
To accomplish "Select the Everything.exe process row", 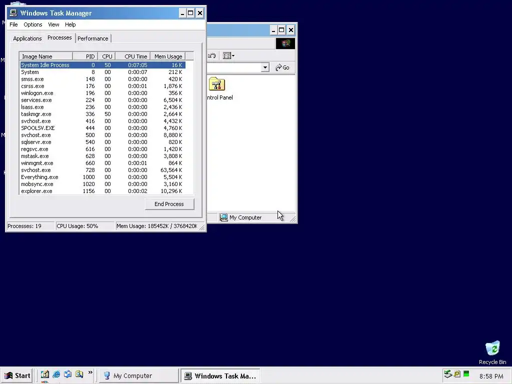I will click(x=102, y=177).
